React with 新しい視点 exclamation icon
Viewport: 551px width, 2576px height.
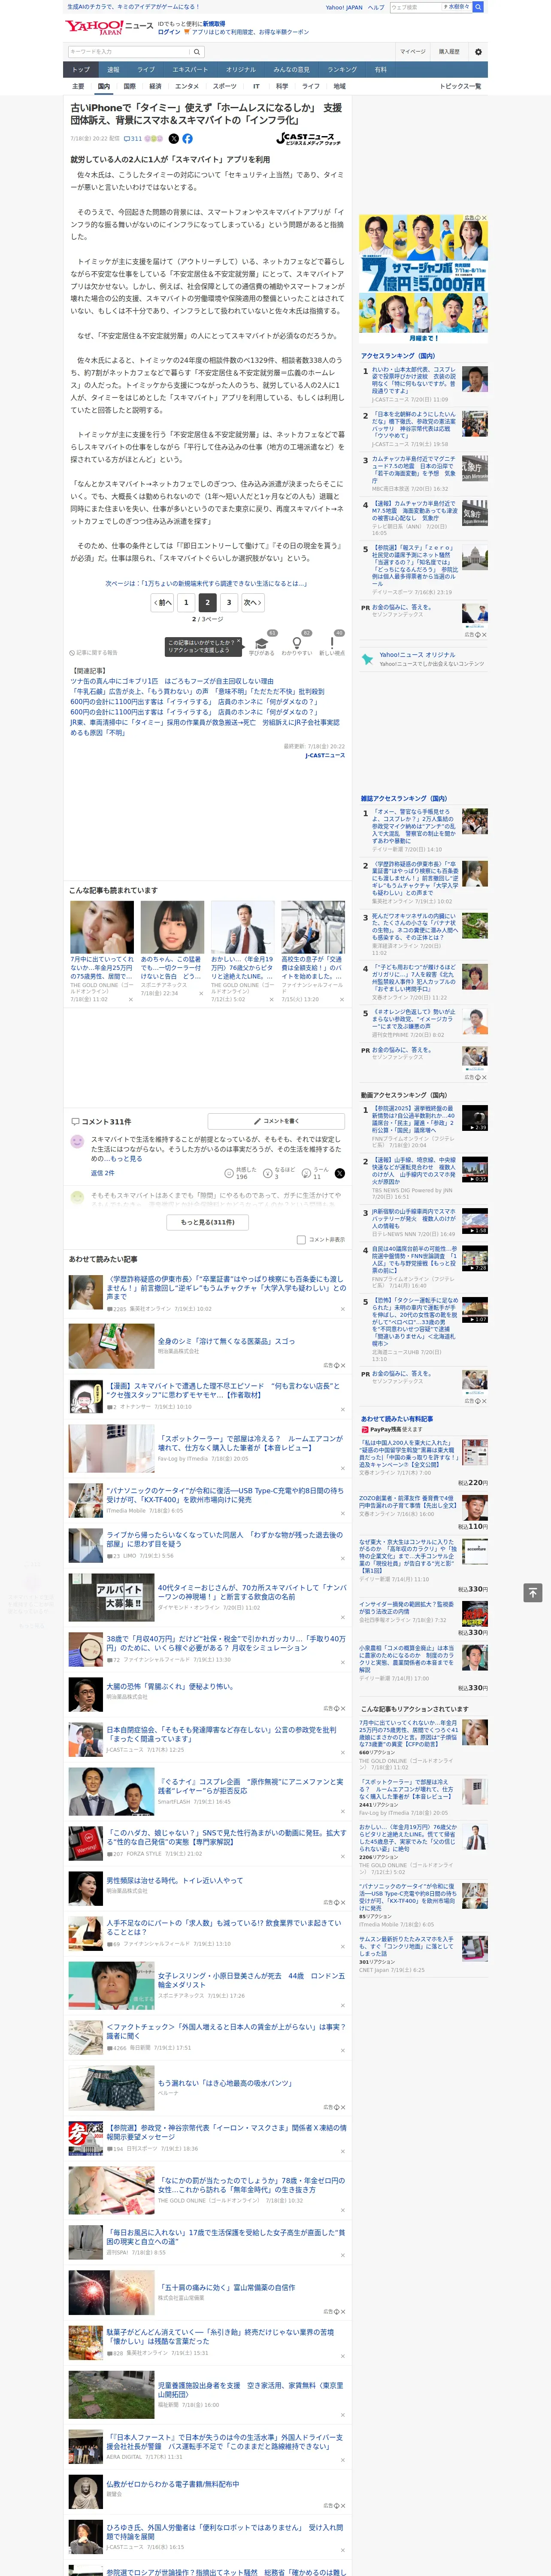332,644
